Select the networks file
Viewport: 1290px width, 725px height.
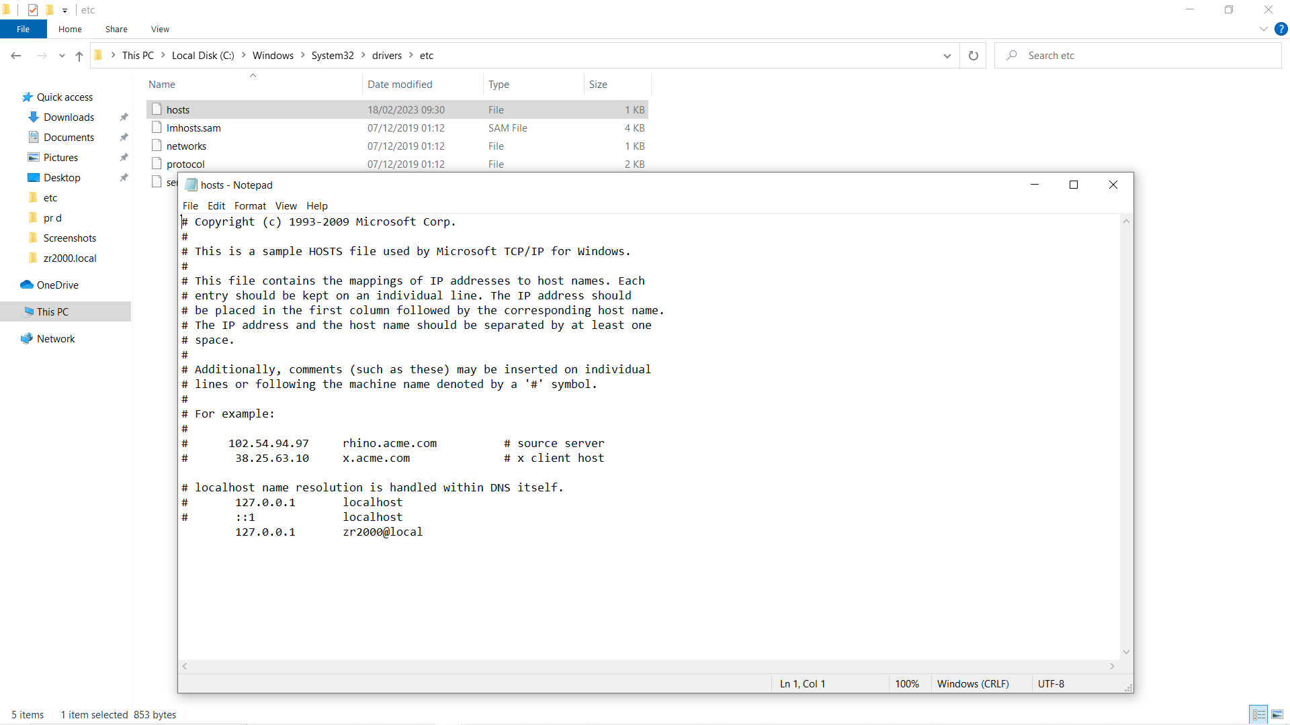pos(186,146)
